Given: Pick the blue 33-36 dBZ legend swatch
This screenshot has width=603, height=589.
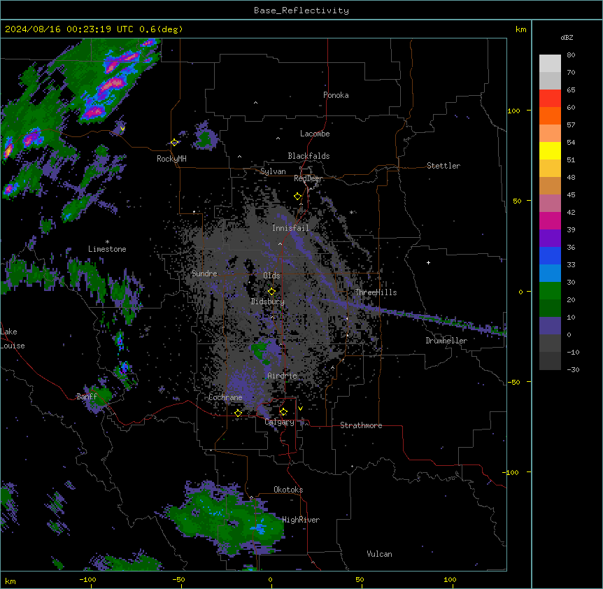Looking at the screenshot, I should pyautogui.click(x=550, y=255).
